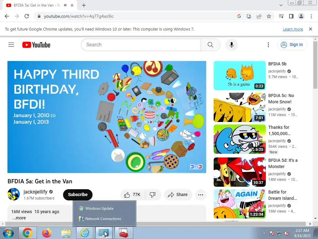The height and width of the screenshot is (239, 318).
Task: Click the BFDIA 5a browser tab
Action: (x=38, y=5)
